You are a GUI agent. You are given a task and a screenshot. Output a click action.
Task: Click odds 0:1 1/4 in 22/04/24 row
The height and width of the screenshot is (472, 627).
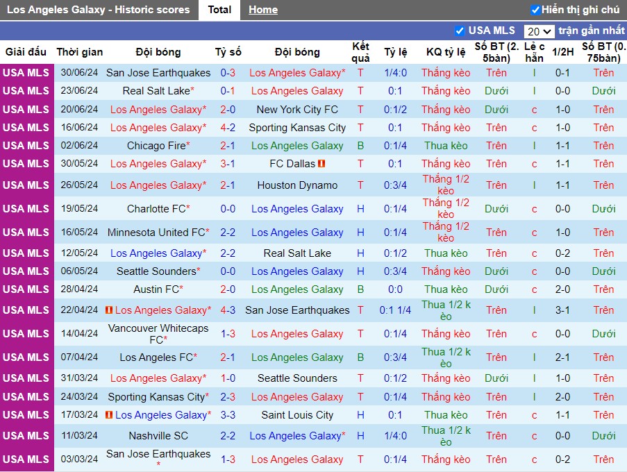[395, 310]
